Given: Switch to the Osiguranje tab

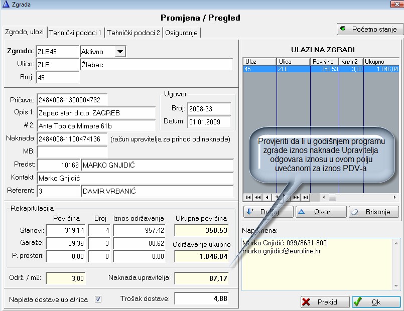Looking at the screenshot, I should tap(181, 33).
